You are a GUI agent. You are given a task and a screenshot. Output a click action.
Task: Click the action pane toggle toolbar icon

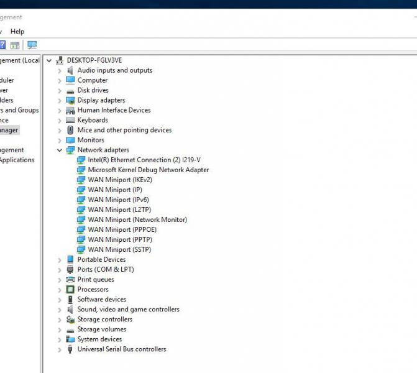(15, 45)
